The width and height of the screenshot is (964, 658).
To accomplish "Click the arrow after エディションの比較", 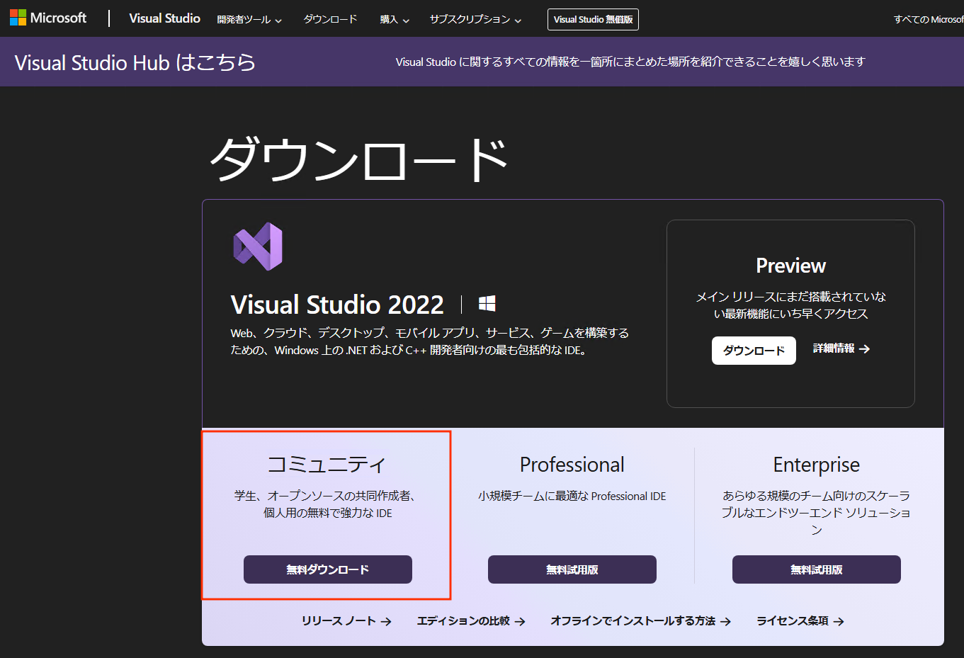I will click(520, 622).
